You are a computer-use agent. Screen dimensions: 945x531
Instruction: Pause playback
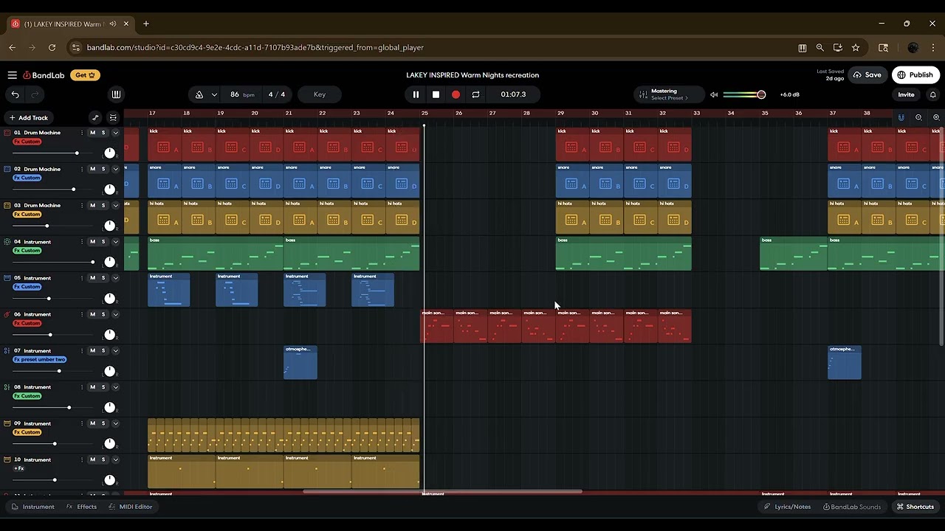(416, 94)
